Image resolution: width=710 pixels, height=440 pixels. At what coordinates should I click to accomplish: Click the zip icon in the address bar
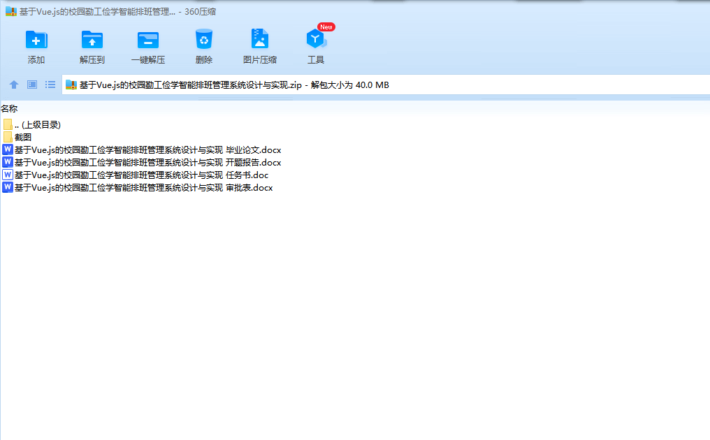pyautogui.click(x=71, y=85)
